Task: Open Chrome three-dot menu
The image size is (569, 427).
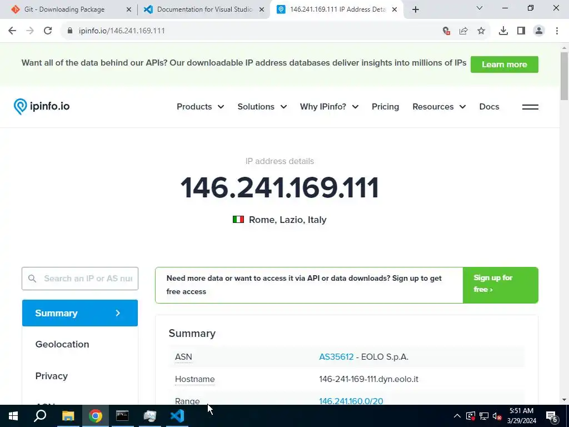Action: pos(557,31)
